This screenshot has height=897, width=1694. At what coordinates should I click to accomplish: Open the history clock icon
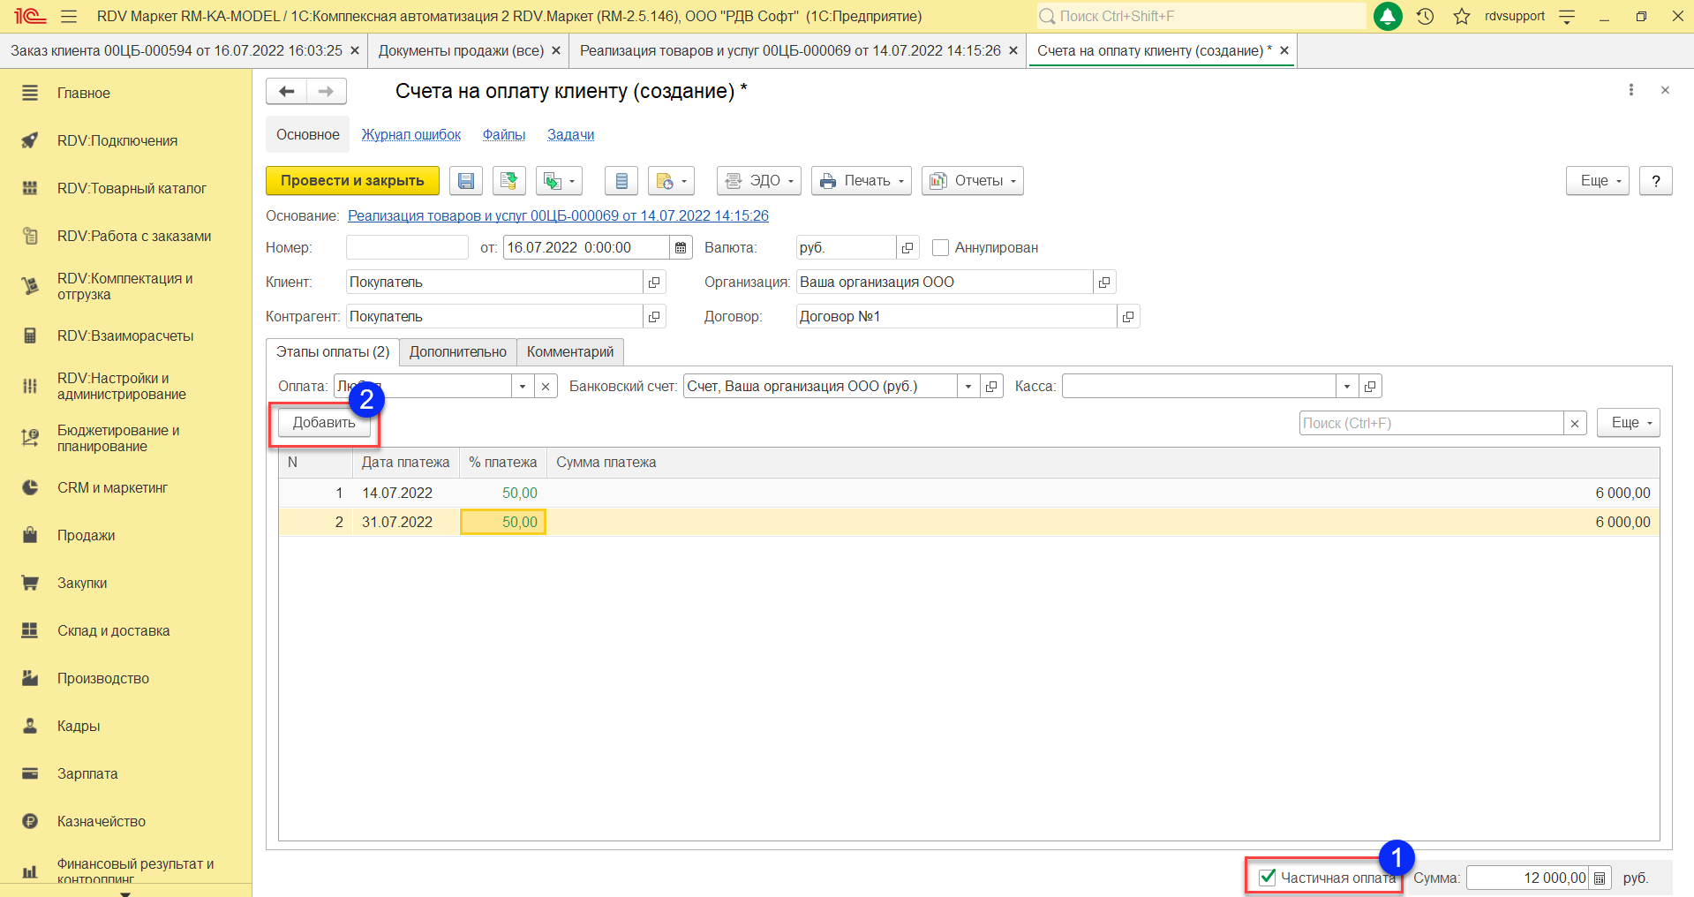(x=1425, y=16)
